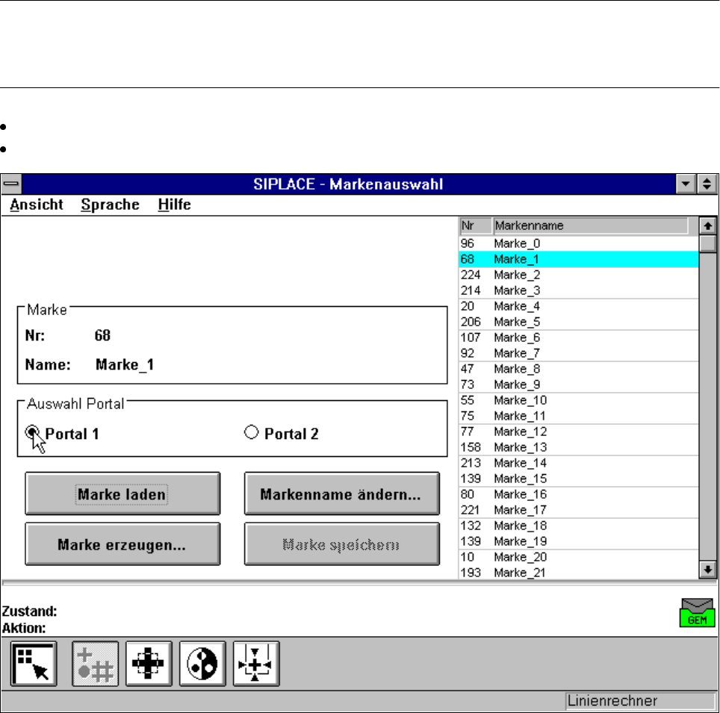Viewport: 720px width, 713px height.
Task: Click the Marke laden button
Action: pos(122,494)
